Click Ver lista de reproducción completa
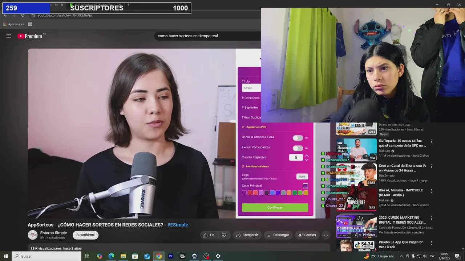The width and height of the screenshot is (465, 261). 401,232
